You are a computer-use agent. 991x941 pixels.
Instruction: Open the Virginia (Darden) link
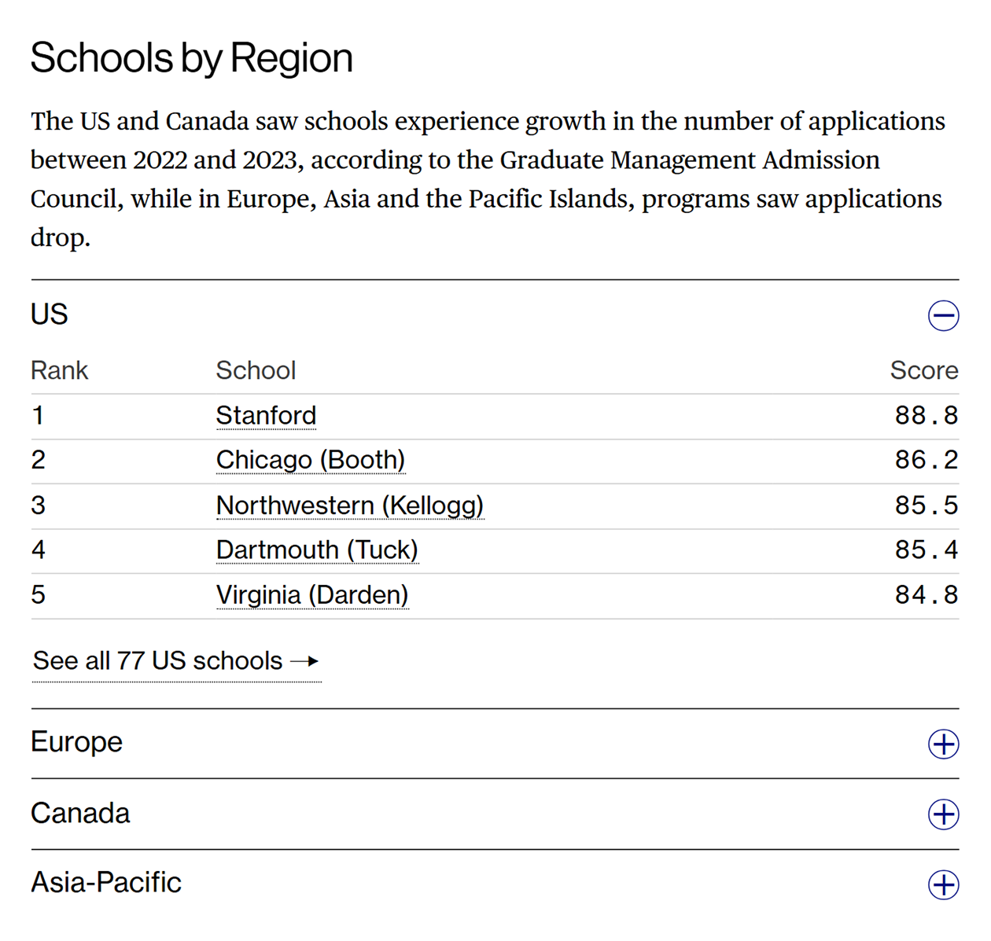click(x=312, y=595)
